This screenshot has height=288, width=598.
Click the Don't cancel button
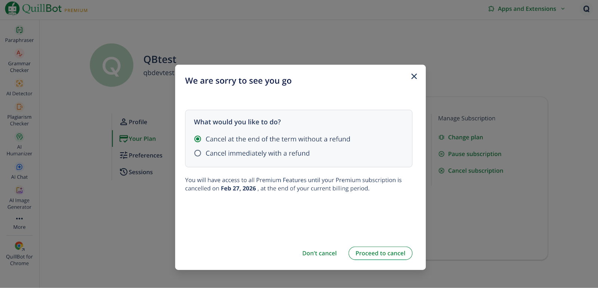(x=319, y=253)
